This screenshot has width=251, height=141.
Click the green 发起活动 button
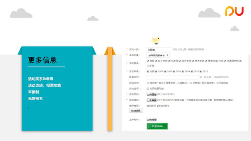pos(157,126)
